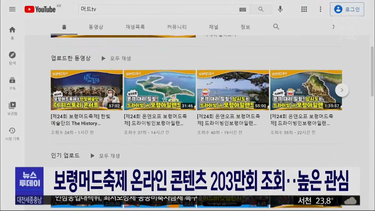The height and width of the screenshot is (211, 375).
Task: Start a voice search with the microphone
Action: click(280, 9)
